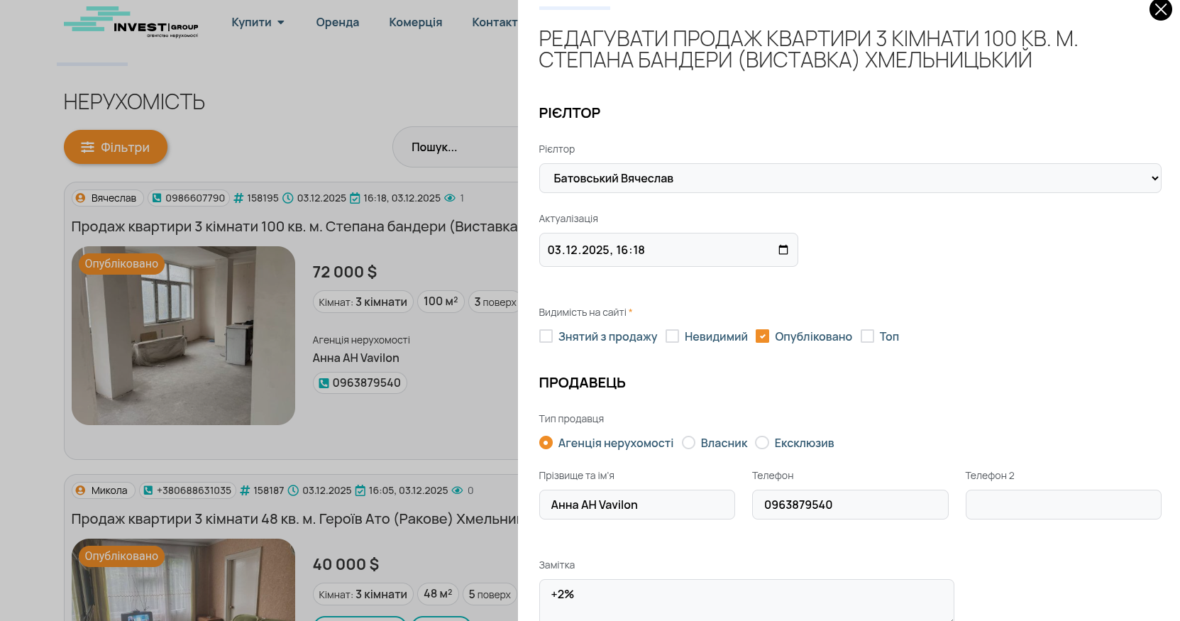Click the hash icon beside ID 158187
The width and height of the screenshot is (1180, 621).
(x=245, y=490)
